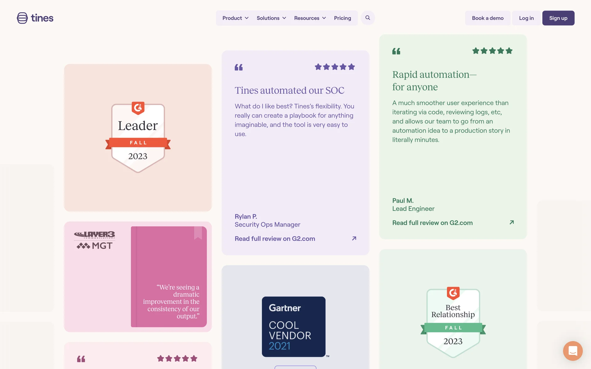Go to the Pricing page
The image size is (591, 369).
(x=342, y=18)
